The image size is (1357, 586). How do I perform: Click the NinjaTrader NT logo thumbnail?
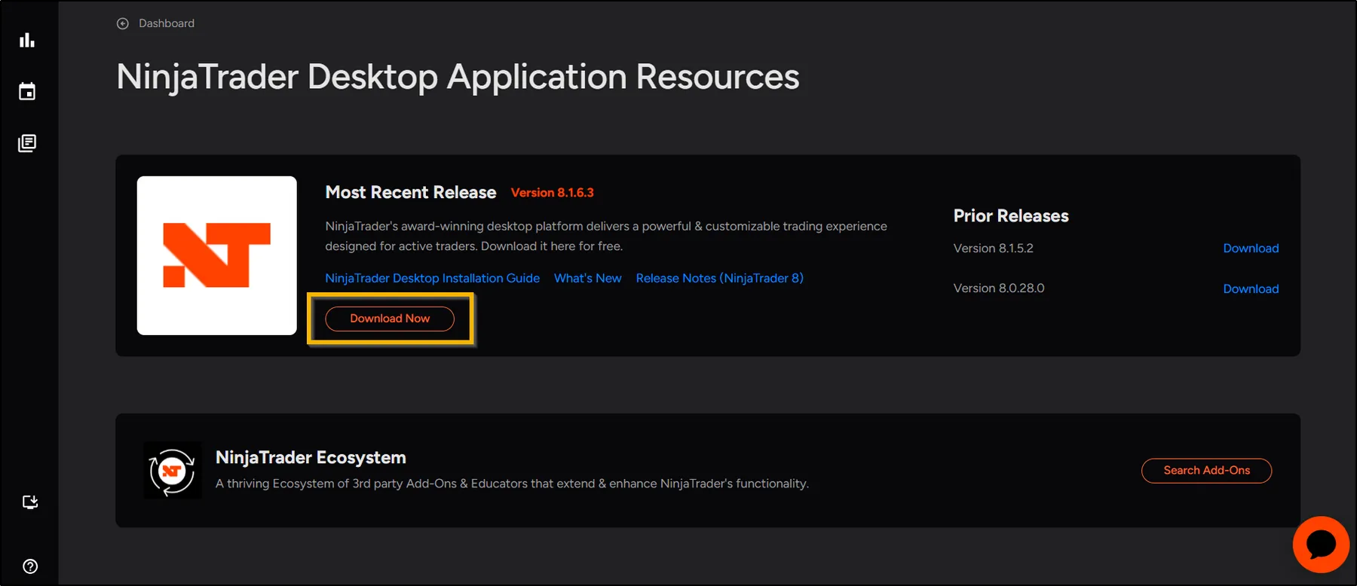pyautogui.click(x=217, y=255)
